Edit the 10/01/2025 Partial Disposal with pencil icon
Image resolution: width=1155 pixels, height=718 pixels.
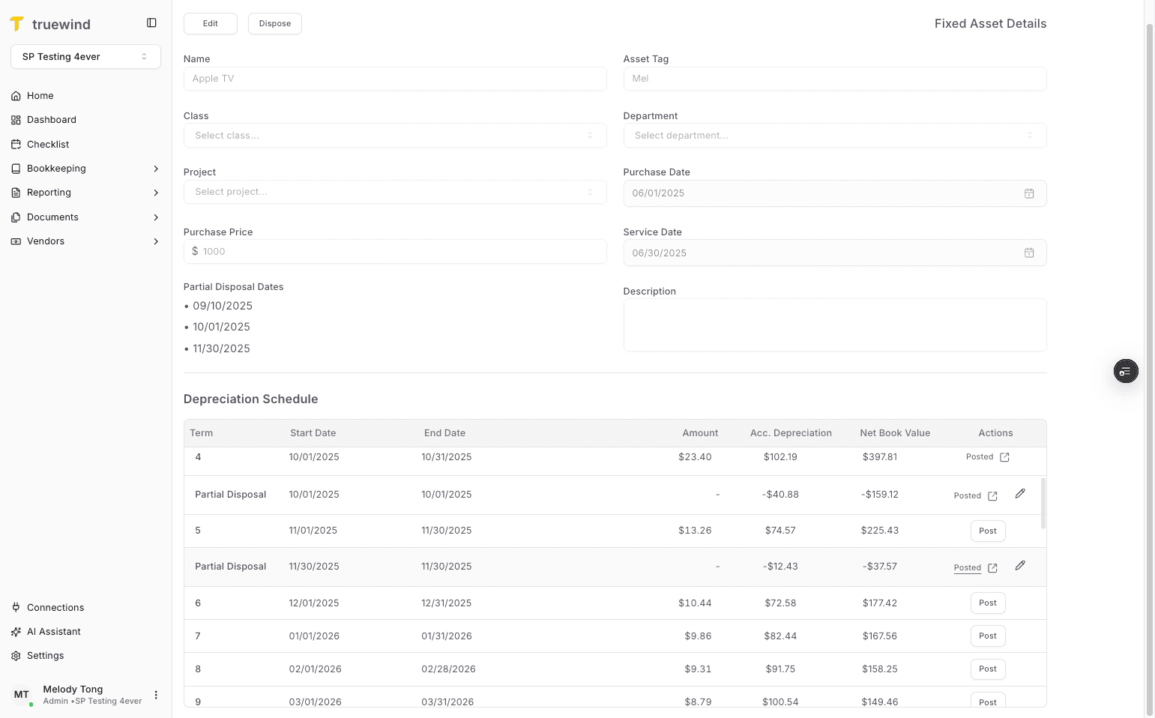click(1020, 493)
